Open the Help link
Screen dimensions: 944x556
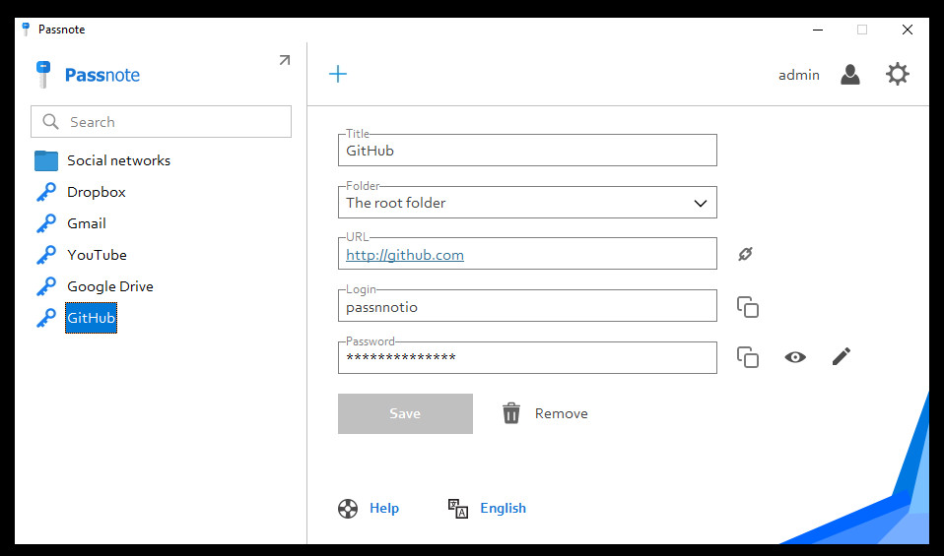(384, 509)
